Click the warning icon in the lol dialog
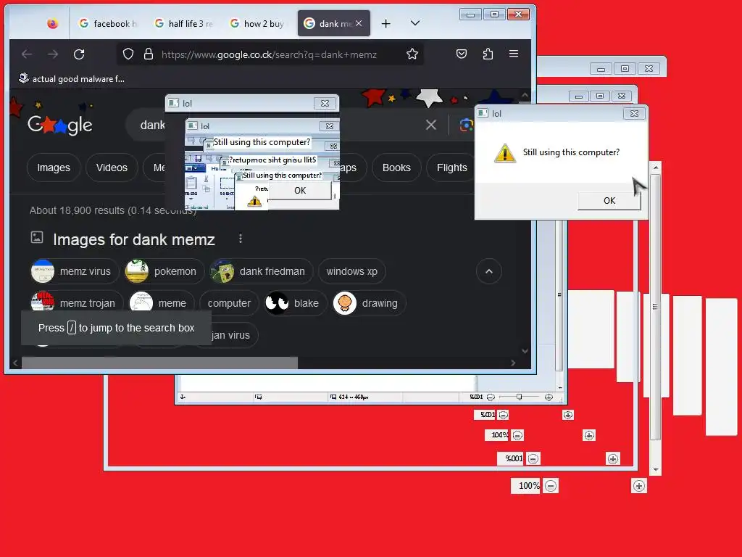Image resolution: width=742 pixels, height=557 pixels. click(x=504, y=153)
